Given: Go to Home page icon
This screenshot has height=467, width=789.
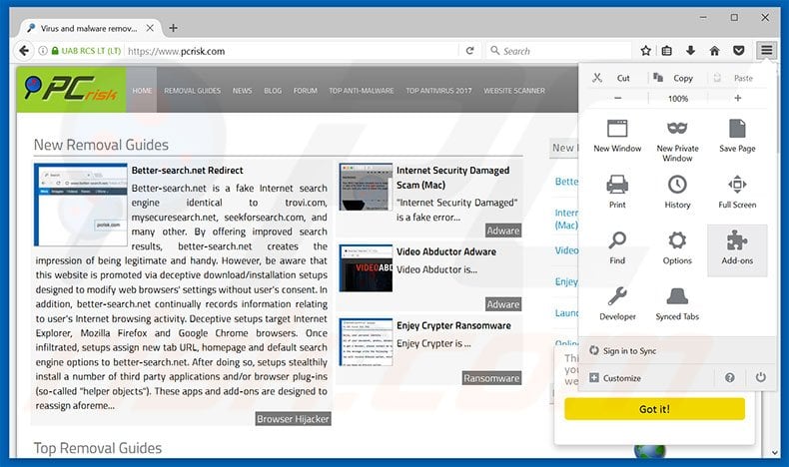Looking at the screenshot, I should coord(714,50).
